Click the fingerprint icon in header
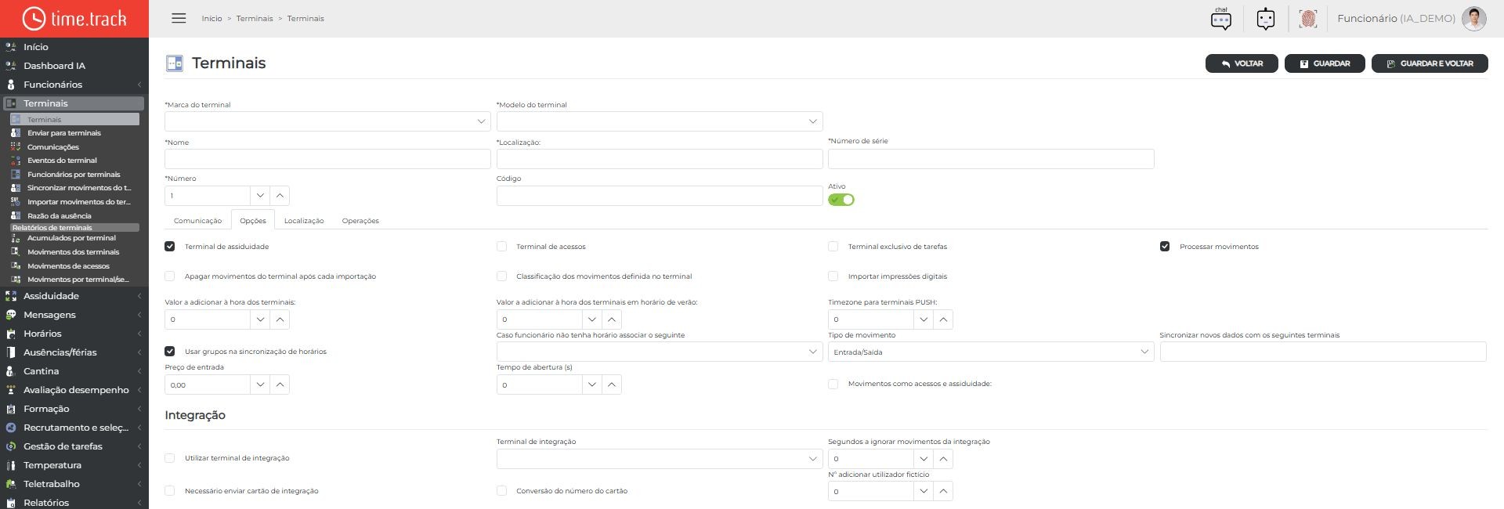Screen dimensions: 1504x509 1307,18
